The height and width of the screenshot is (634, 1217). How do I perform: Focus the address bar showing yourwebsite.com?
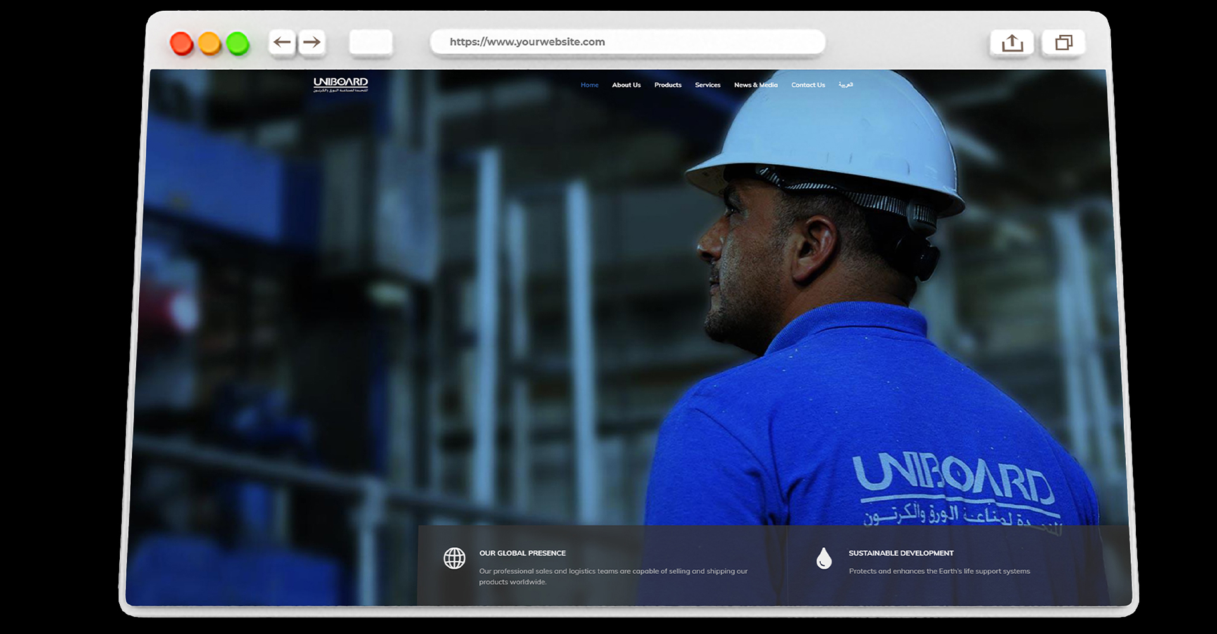[628, 42]
